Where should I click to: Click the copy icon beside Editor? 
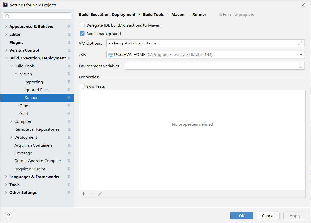coord(69,34)
